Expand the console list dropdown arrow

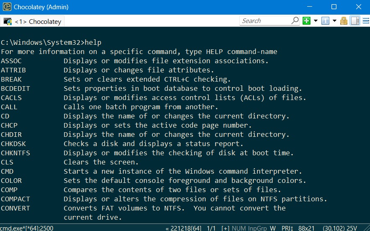[334, 21]
